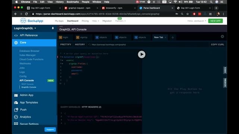Open Pricing in top navigation
This screenshot has width=239, height=134.
point(85,21)
